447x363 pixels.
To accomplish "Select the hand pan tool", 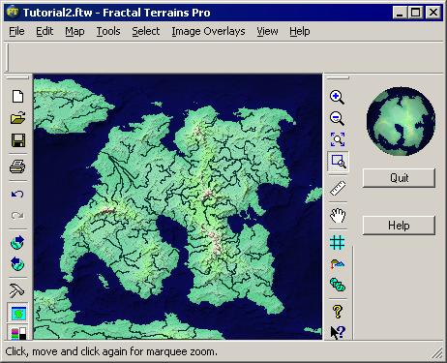I will (x=338, y=215).
